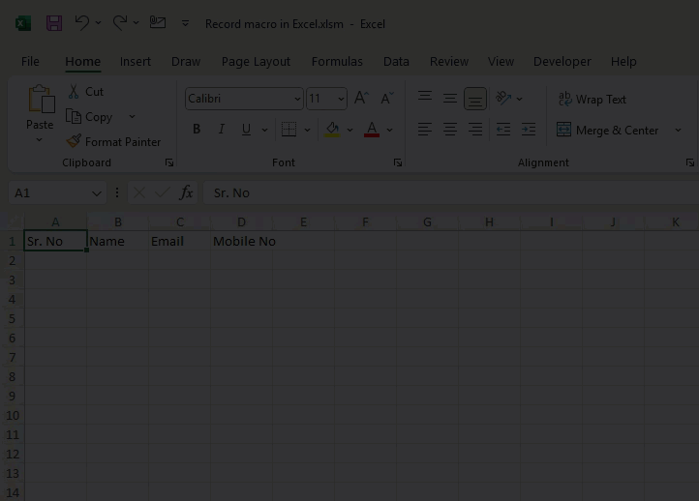Redo the last undone action
699x501 pixels.
tap(119, 22)
